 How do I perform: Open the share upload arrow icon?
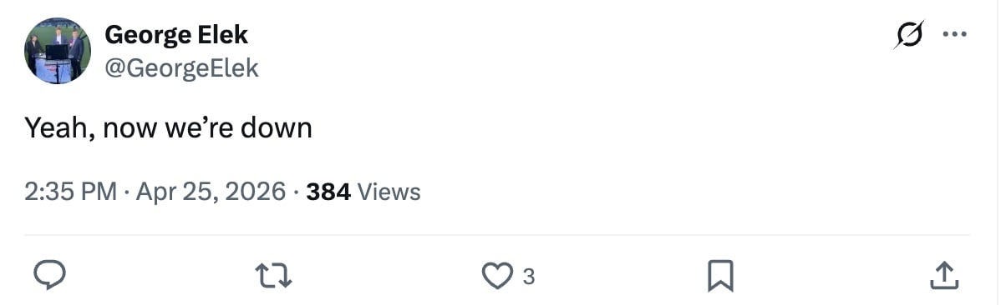click(x=942, y=276)
